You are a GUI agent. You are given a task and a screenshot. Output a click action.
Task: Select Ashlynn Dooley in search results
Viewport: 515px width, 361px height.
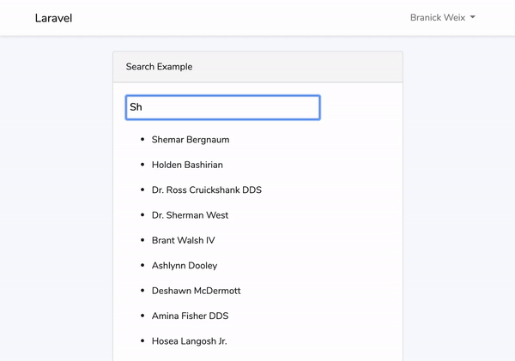click(x=184, y=266)
